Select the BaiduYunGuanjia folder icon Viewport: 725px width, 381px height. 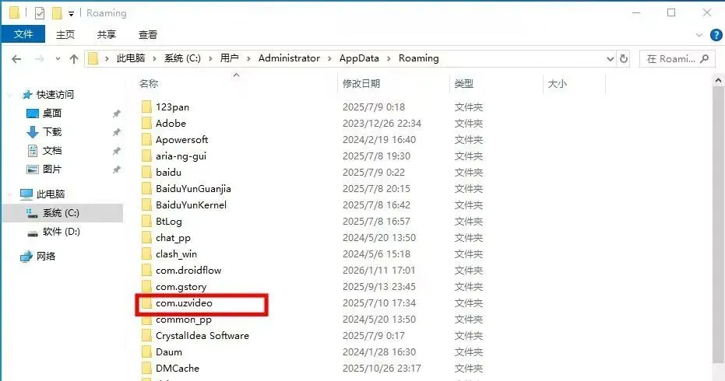pyautogui.click(x=146, y=188)
